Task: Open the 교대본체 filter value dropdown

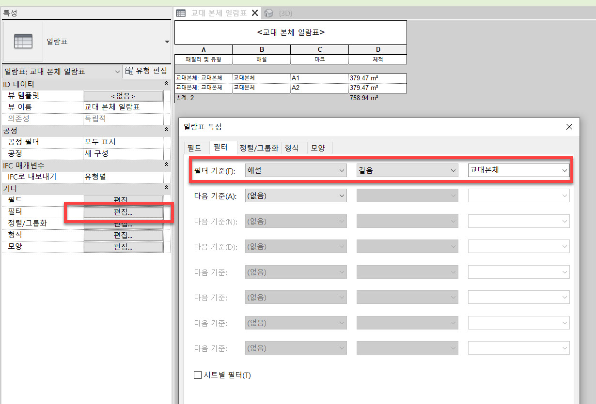Action: [x=518, y=170]
